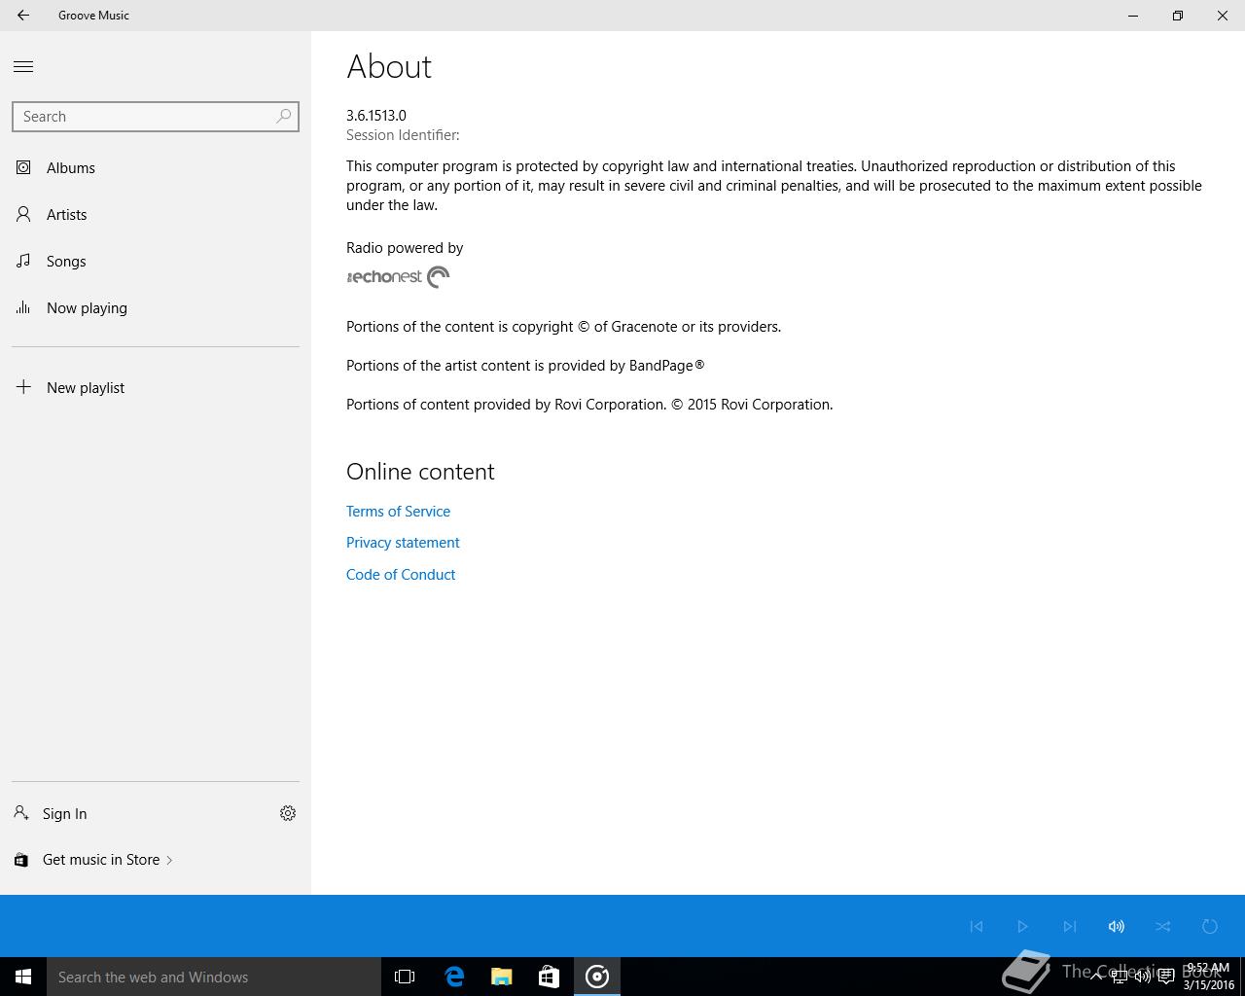
Task: Skip to the next track
Action: [x=1069, y=926]
